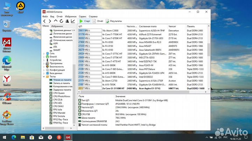The image size is (252, 141).
Task: Click the Память column header
Action: 196,26
